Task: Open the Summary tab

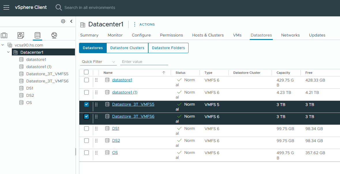Action: tap(89, 35)
